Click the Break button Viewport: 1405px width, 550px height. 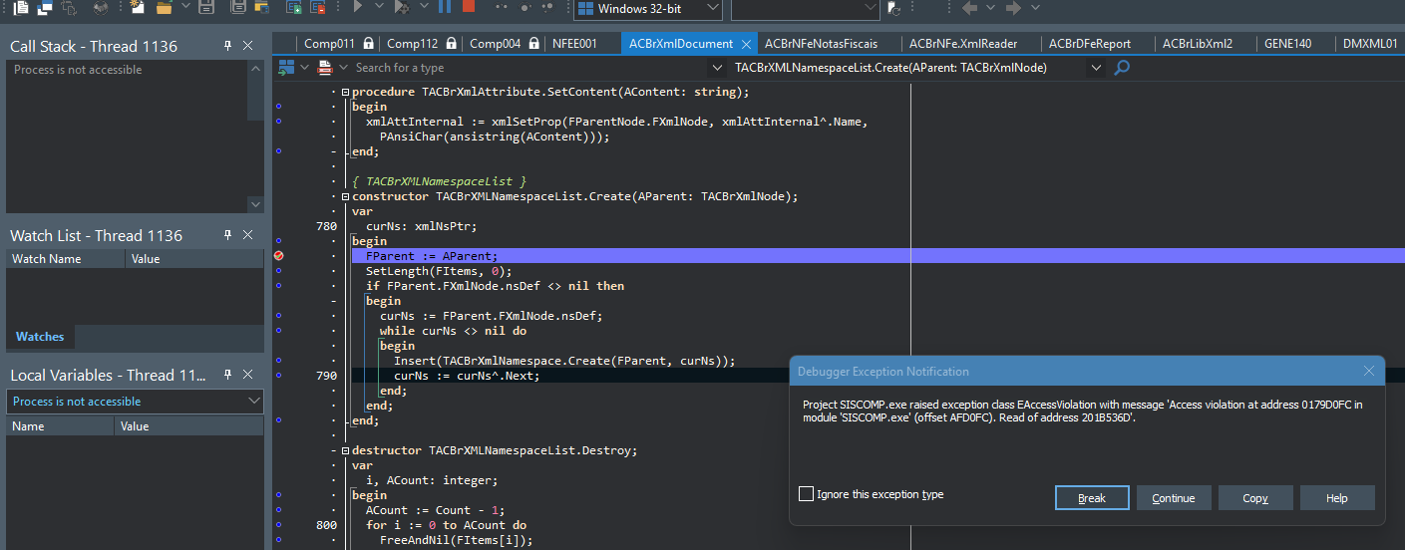click(1092, 498)
